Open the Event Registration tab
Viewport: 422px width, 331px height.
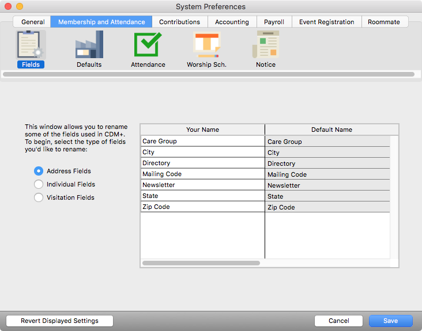point(326,22)
